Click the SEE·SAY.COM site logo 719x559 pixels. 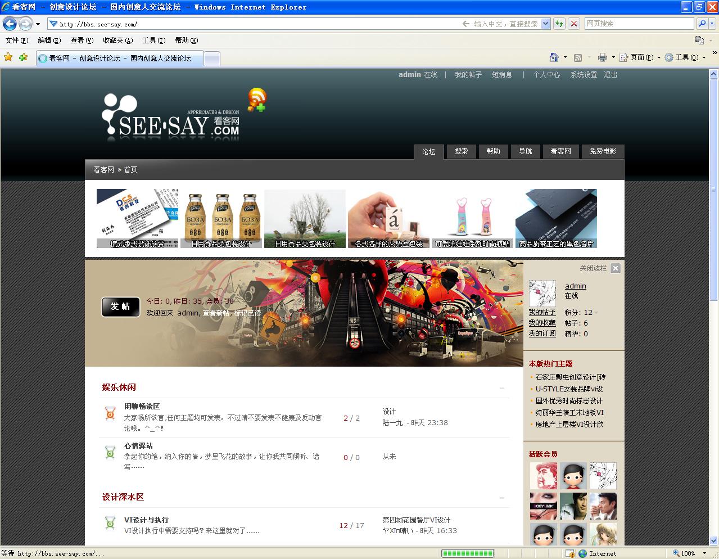click(171, 117)
